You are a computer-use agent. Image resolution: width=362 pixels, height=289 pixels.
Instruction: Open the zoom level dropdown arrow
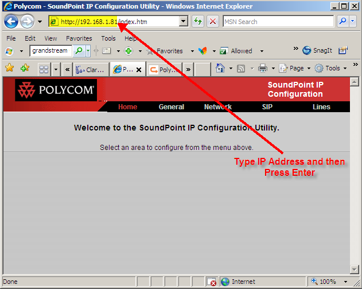coord(345,282)
